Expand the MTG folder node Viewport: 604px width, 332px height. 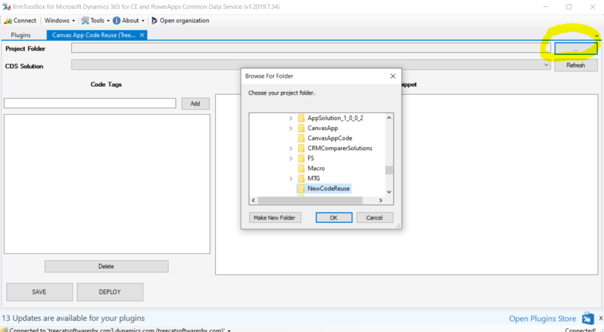[291, 178]
